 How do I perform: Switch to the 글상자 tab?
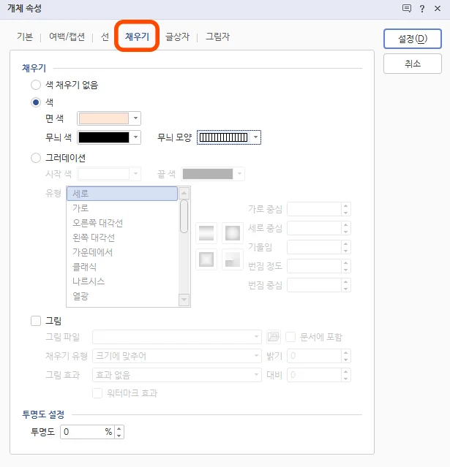(x=177, y=37)
